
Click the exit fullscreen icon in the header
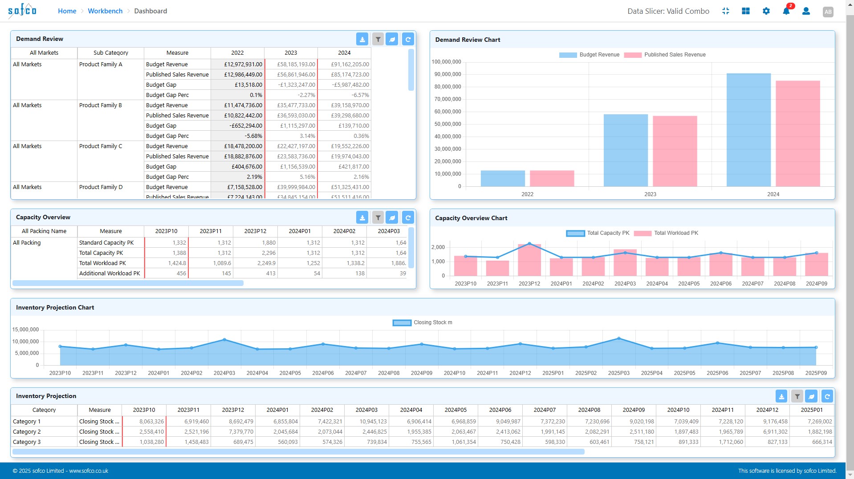725,11
